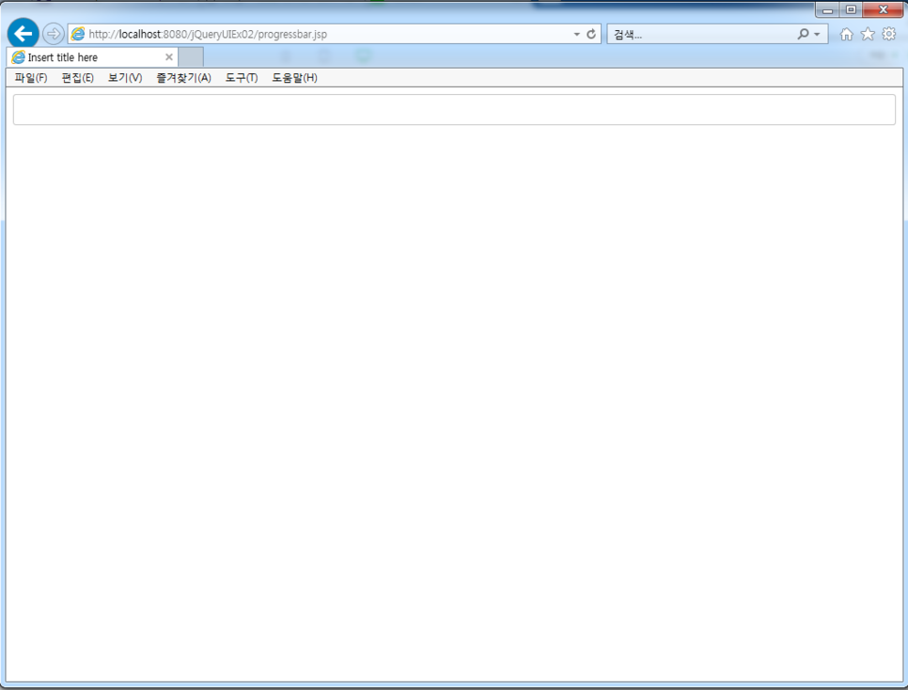908x690 pixels.
Task: Click the magnifier search icon
Action: pyautogui.click(x=803, y=34)
